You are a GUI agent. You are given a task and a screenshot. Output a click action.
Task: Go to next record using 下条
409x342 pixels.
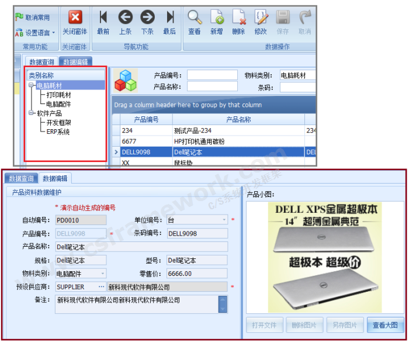point(147,18)
